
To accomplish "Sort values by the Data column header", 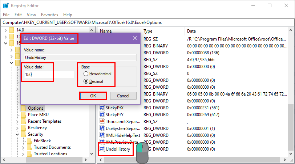I will pos(191,31).
